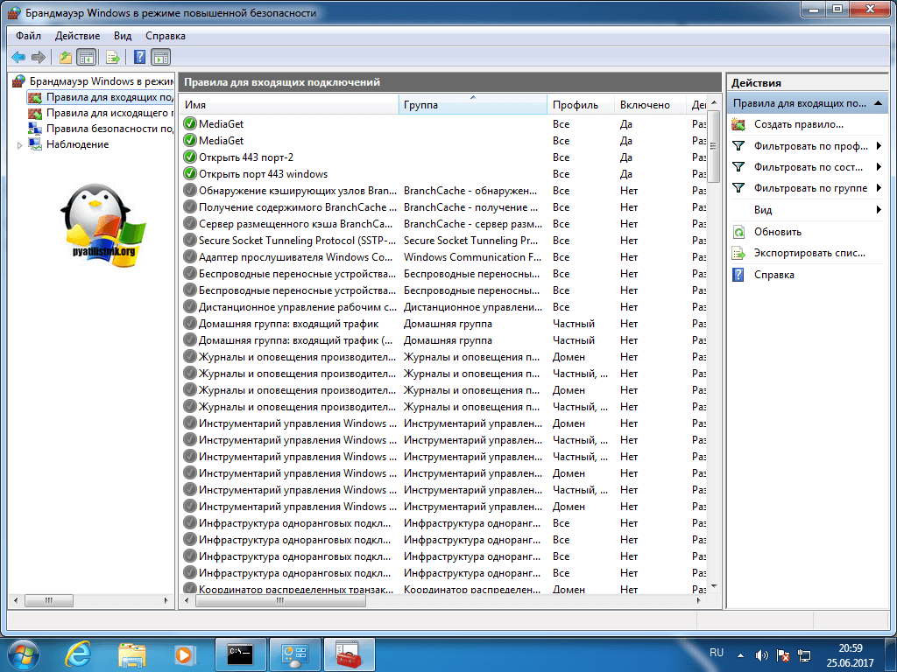
Task: Toggle the action pane show/hide button
Action: coord(161,58)
